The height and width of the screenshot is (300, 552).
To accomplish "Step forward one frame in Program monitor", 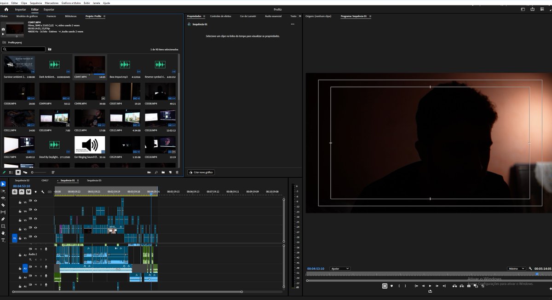I will point(437,286).
